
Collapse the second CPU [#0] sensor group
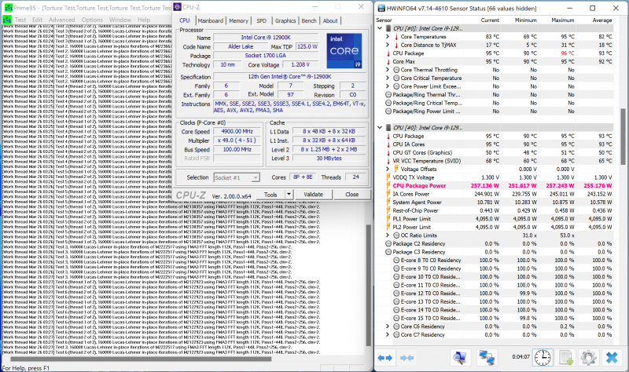[380, 128]
